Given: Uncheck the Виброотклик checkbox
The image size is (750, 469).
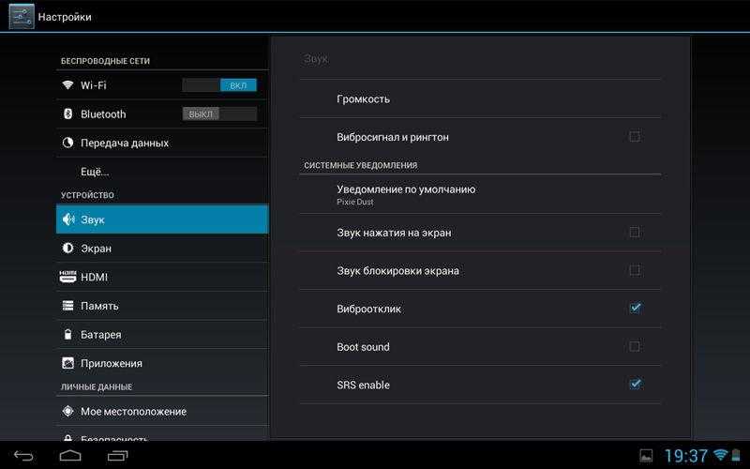Looking at the screenshot, I should [x=635, y=308].
